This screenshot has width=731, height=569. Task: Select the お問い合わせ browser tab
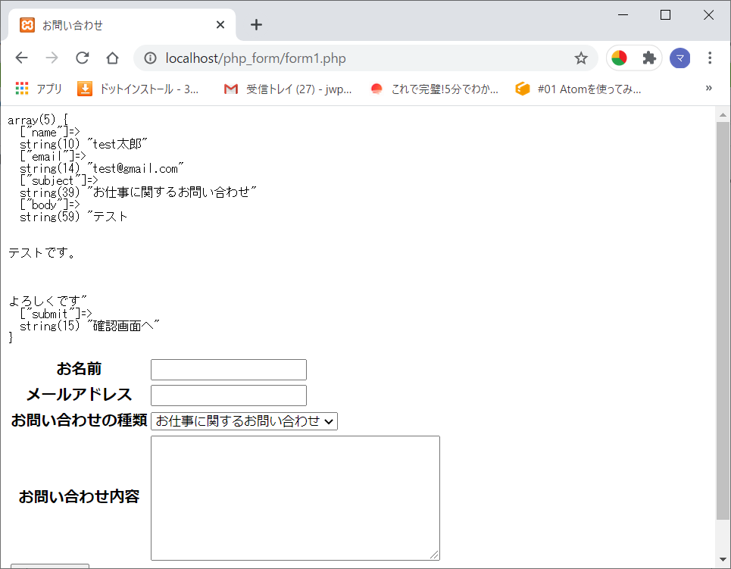[x=122, y=25]
